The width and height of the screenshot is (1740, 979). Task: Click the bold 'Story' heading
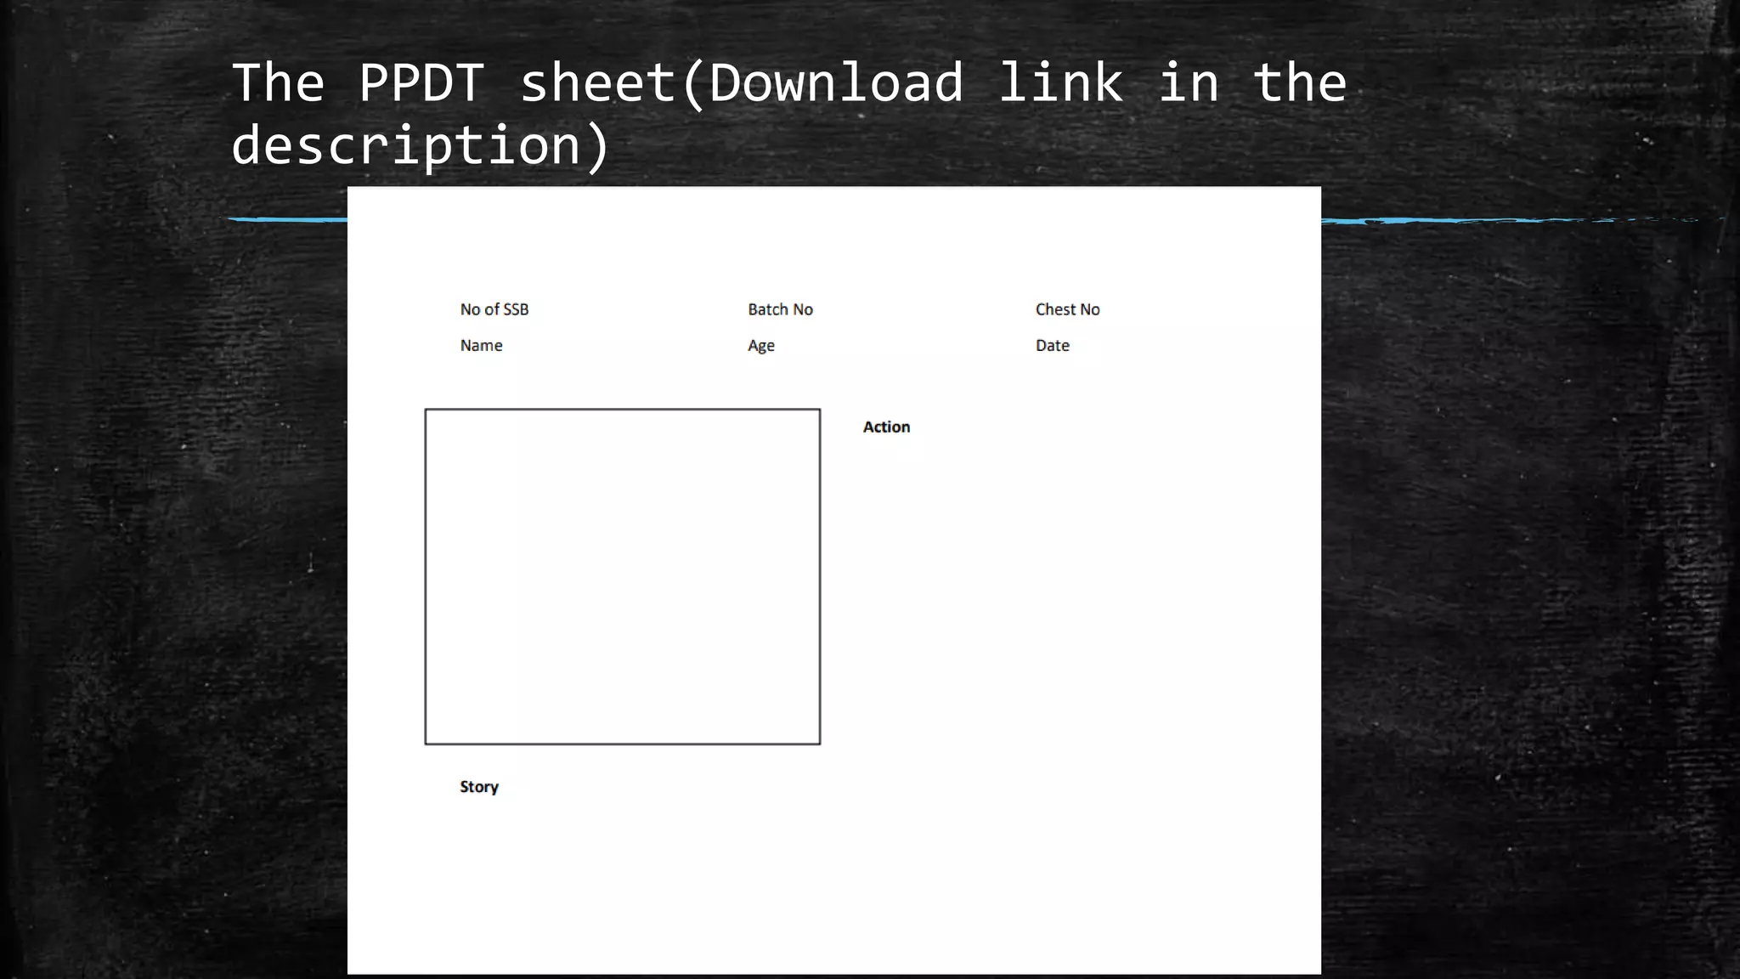tap(479, 787)
